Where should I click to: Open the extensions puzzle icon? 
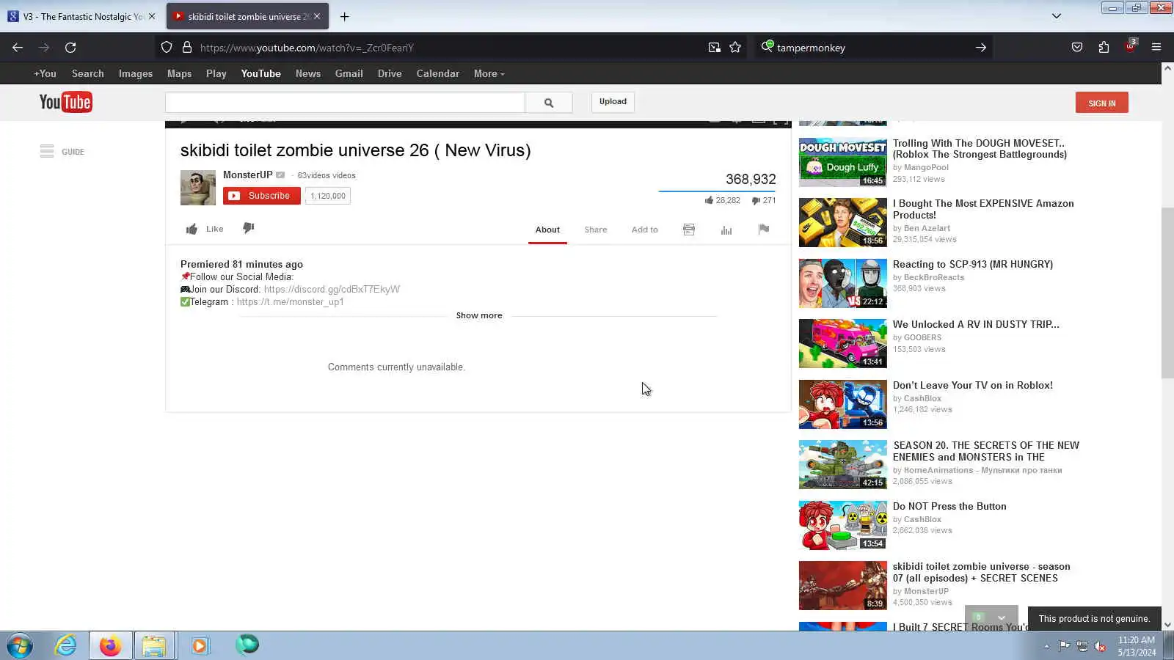tap(1104, 48)
